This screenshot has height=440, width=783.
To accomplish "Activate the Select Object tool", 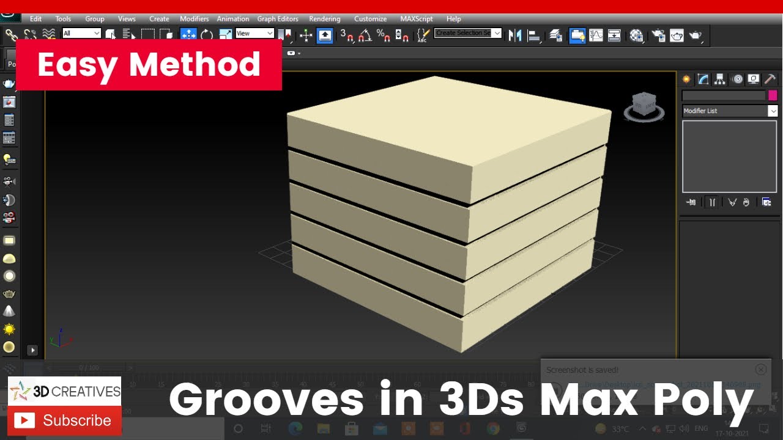I will point(111,35).
